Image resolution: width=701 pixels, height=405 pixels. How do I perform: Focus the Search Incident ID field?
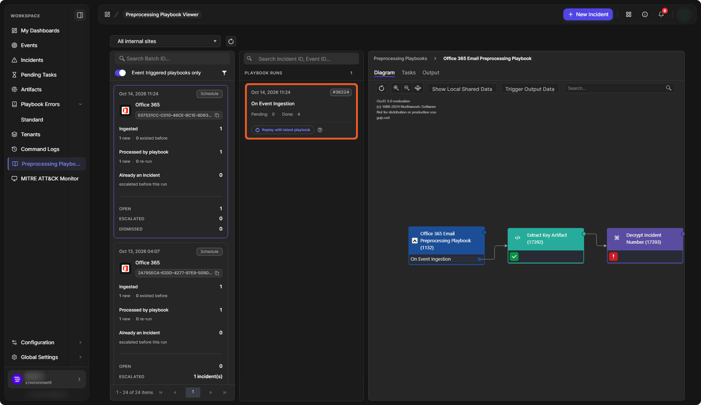point(301,59)
